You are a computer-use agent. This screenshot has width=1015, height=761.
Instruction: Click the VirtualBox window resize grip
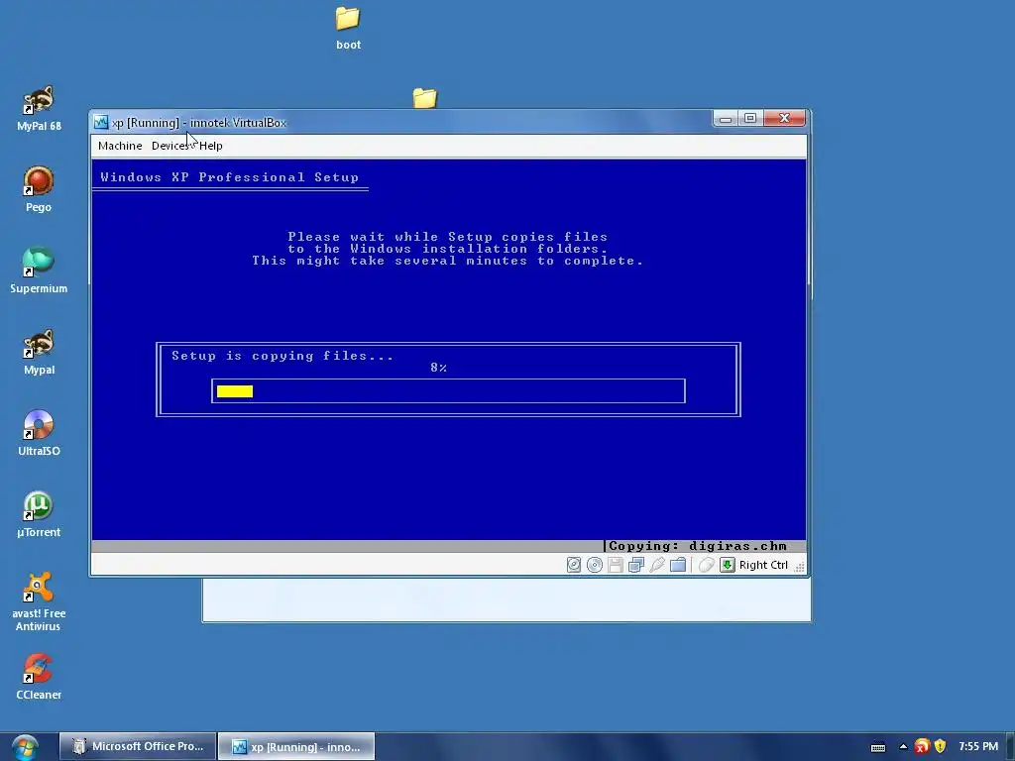[x=800, y=567]
